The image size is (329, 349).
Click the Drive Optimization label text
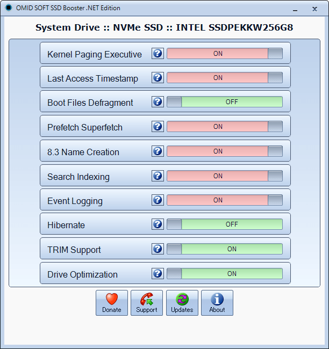82,275
